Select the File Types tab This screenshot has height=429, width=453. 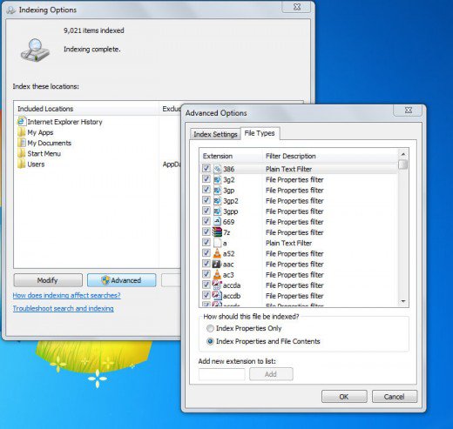(x=260, y=133)
